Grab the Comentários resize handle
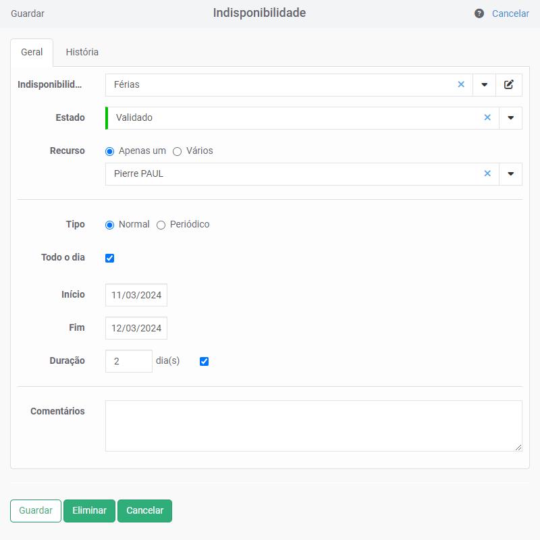 tap(518, 448)
